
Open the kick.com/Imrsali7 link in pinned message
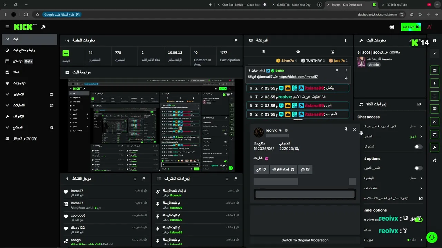[298, 77]
